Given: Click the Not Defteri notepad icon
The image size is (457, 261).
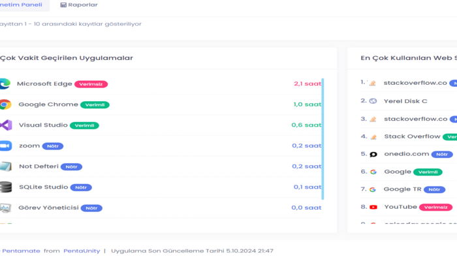Looking at the screenshot, I should pyautogui.click(x=5, y=166).
